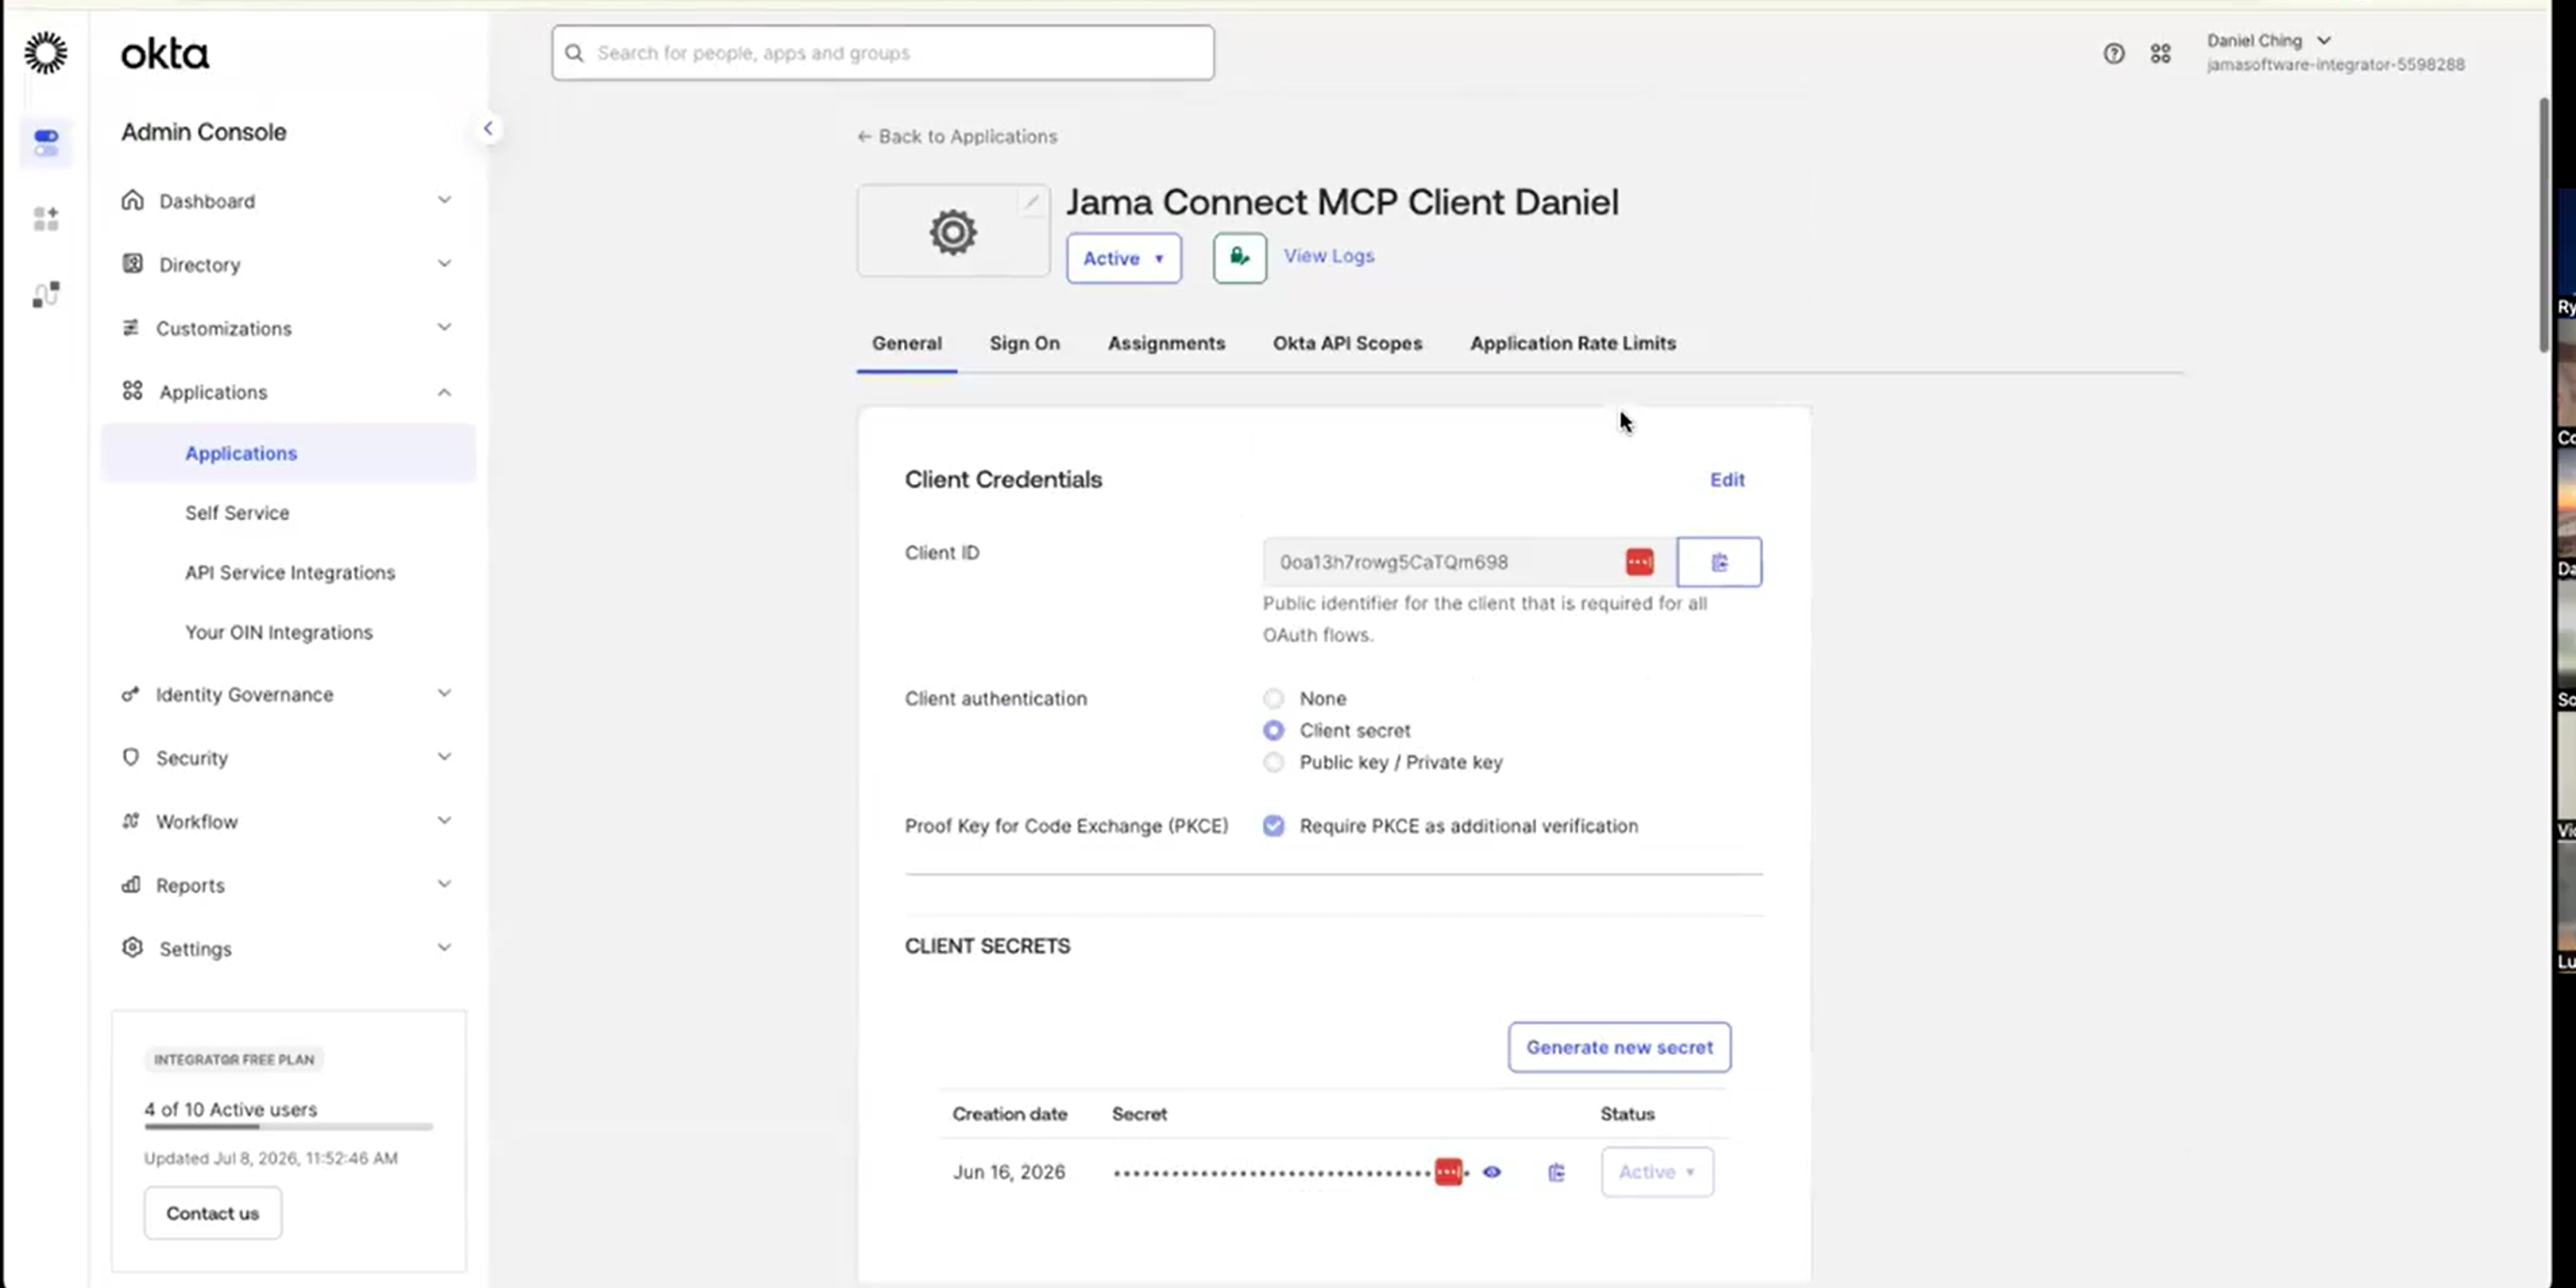This screenshot has height=1288, width=2576.
Task: Copy the Client ID to clipboard
Action: tap(1719, 562)
